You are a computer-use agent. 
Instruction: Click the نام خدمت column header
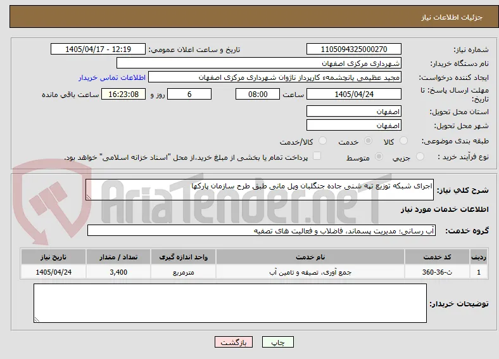310,257
